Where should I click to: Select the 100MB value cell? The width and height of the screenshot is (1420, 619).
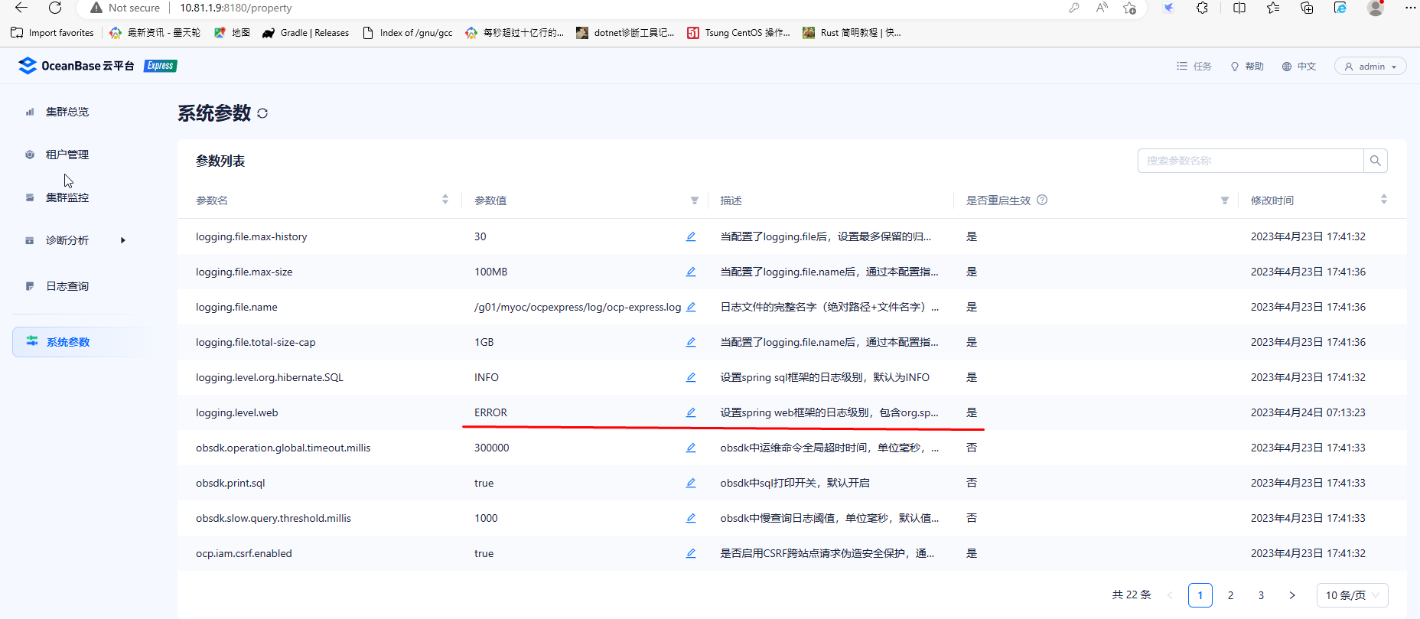[490, 272]
